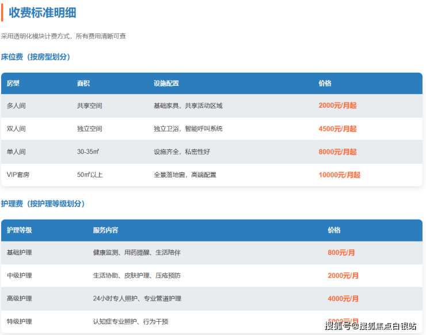This screenshot has width=426, height=335.
Task: Select the 护理费（按护理等级划分） section heading
Action: click(x=43, y=204)
